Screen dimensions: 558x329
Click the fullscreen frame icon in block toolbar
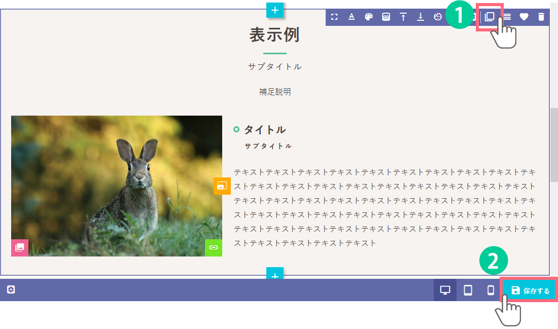pos(334,17)
